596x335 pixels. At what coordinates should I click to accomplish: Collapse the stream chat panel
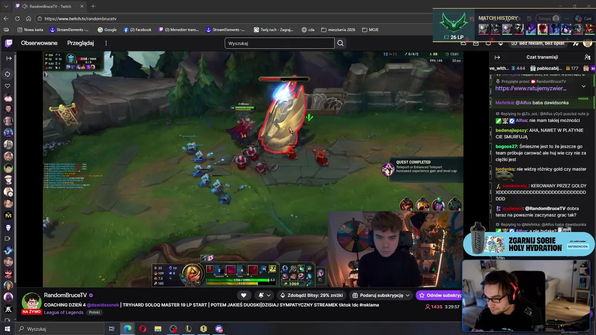tap(497, 57)
